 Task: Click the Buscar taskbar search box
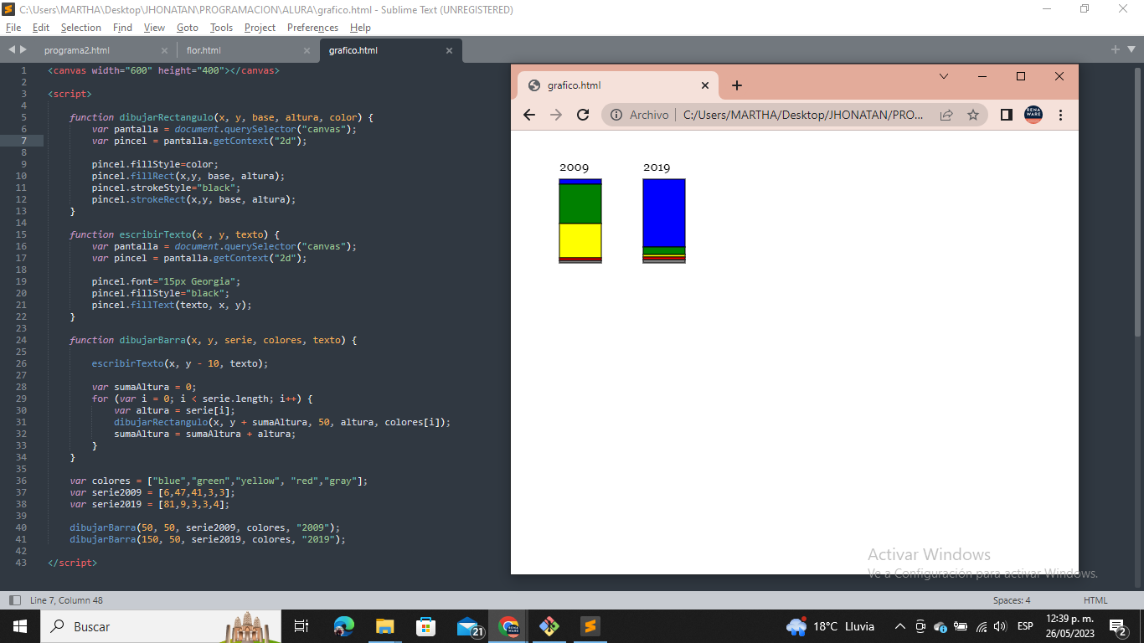(x=159, y=626)
